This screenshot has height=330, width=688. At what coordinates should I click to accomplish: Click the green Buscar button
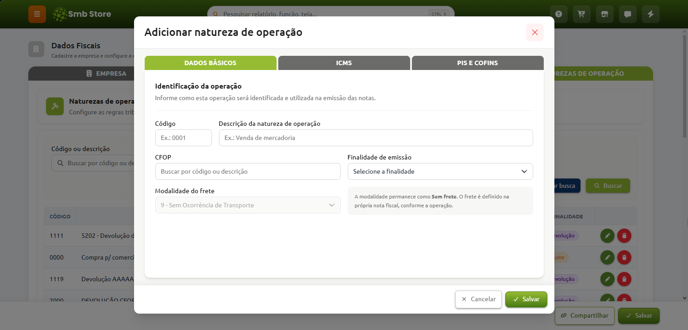coord(608,186)
